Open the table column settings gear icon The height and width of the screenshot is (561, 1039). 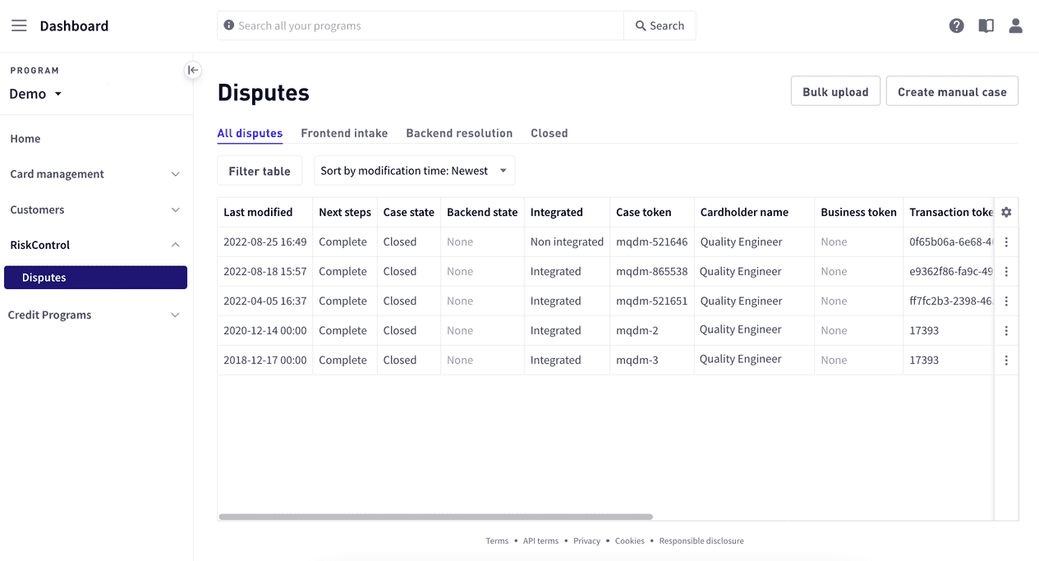coord(1006,212)
